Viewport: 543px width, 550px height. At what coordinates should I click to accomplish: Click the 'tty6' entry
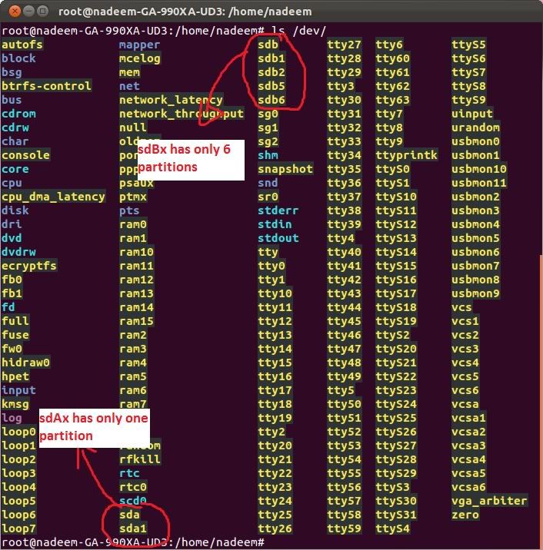click(x=389, y=45)
